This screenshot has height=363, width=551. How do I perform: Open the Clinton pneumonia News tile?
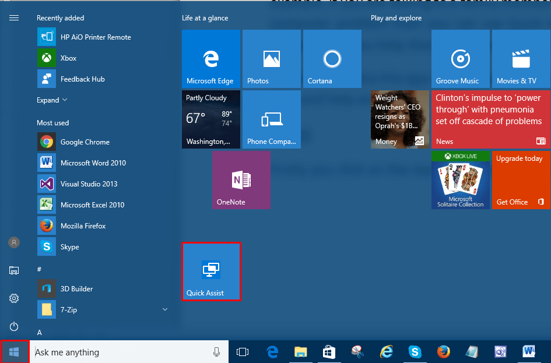click(490, 119)
